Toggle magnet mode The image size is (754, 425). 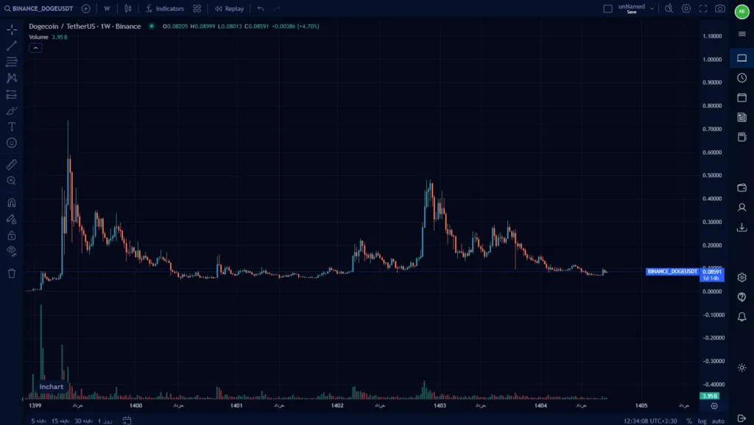(x=12, y=203)
